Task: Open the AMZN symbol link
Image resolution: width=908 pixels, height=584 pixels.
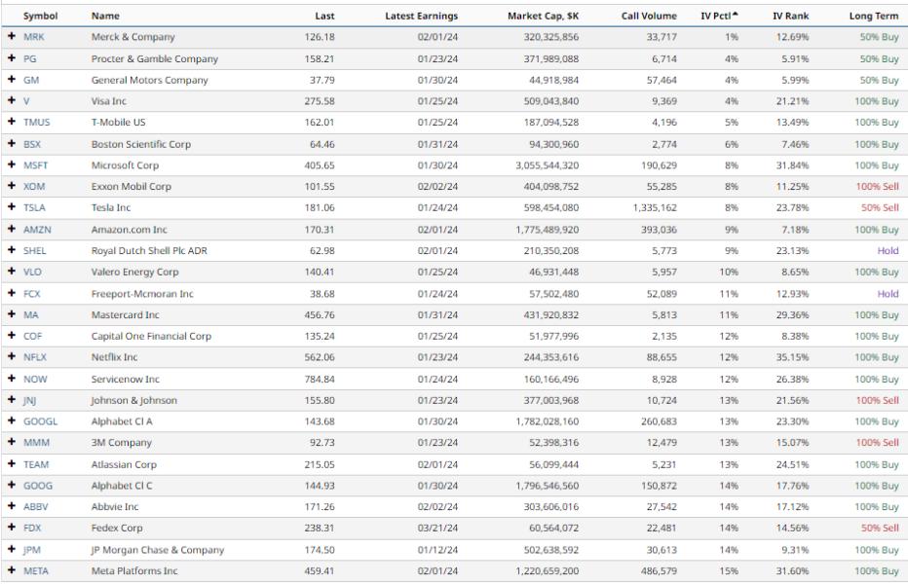Action: (37, 229)
